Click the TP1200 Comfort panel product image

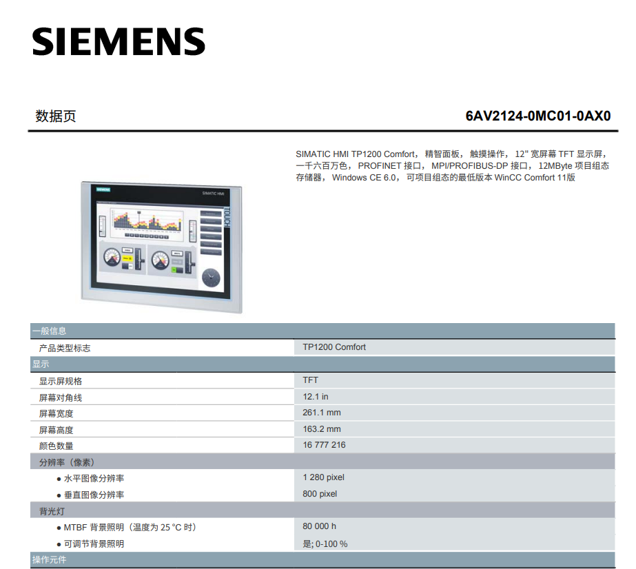163,247
